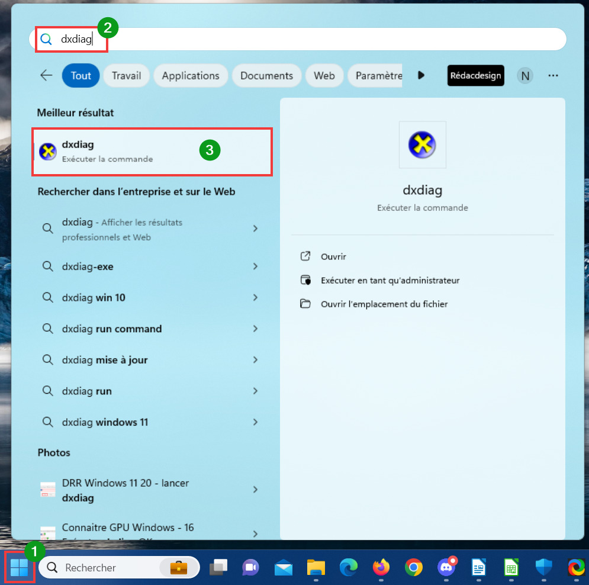This screenshot has width=589, height=585.
Task: Go back with the left arrow
Action: point(46,75)
